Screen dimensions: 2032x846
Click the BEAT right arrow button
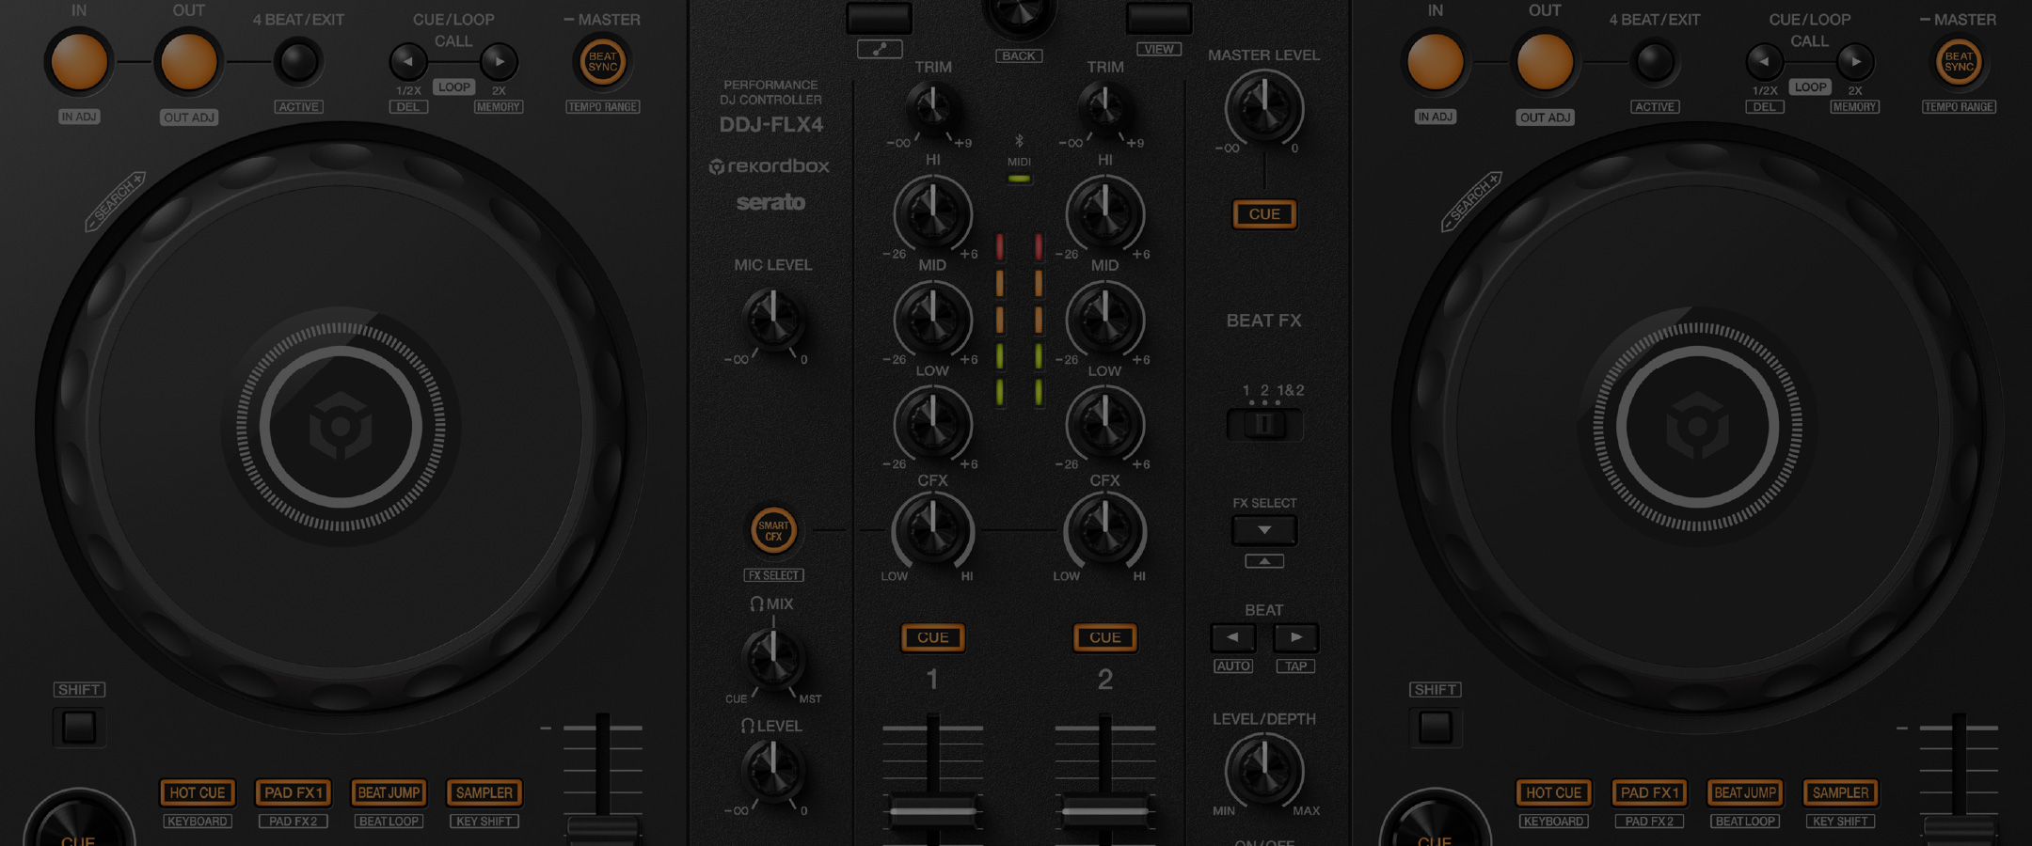pyautogui.click(x=1296, y=637)
